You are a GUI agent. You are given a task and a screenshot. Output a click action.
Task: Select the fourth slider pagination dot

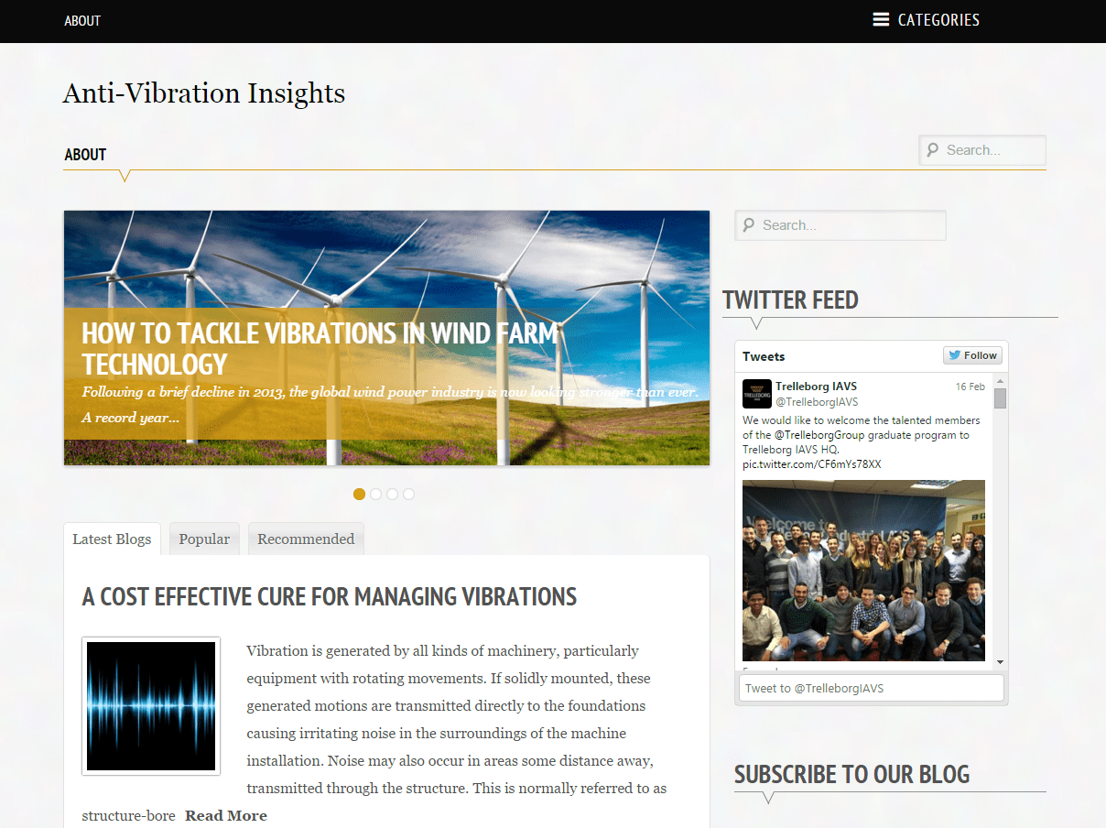(x=408, y=494)
